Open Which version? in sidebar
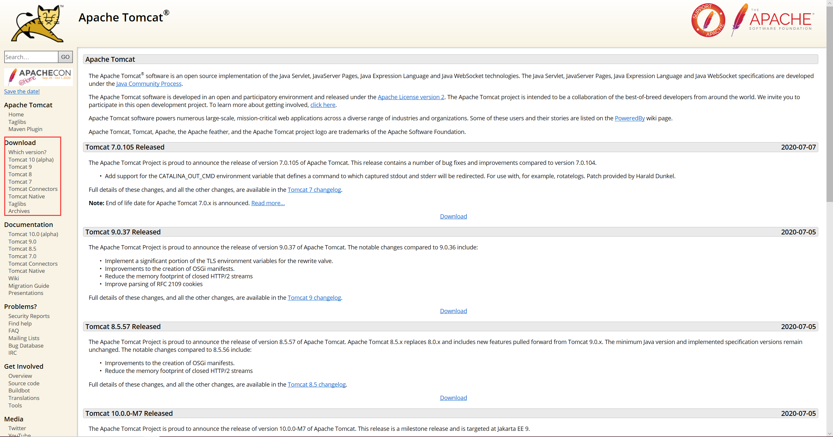Screen dimensions: 833x437 pos(27,152)
